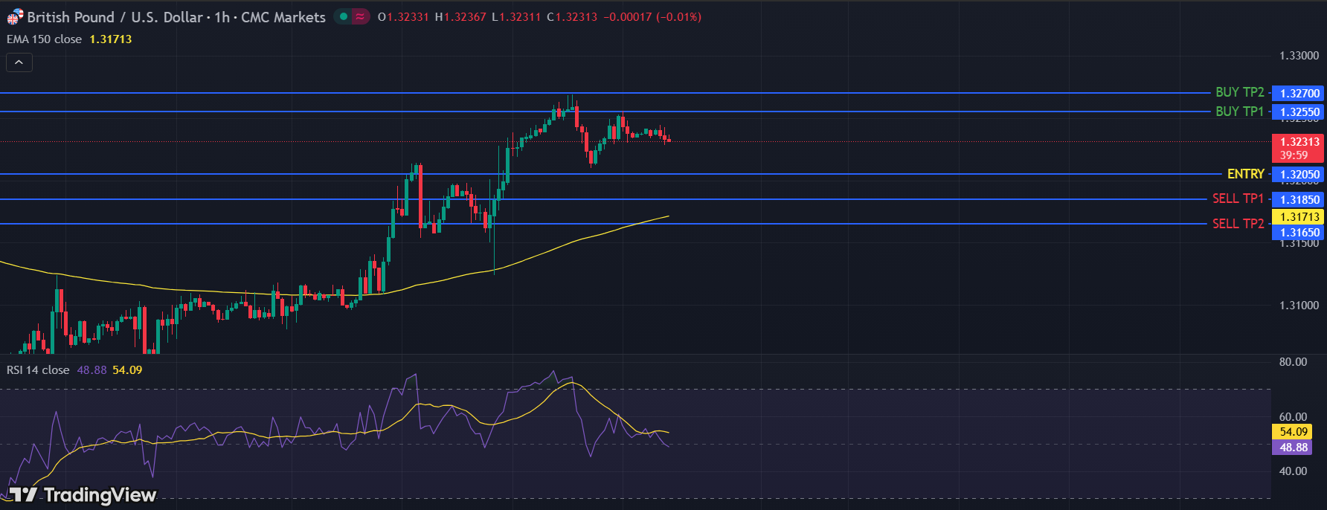Click the green market status dot
Viewport: 1327px width, 510px height.
click(x=343, y=16)
